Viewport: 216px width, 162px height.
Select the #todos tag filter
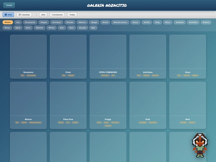click(x=8, y=22)
